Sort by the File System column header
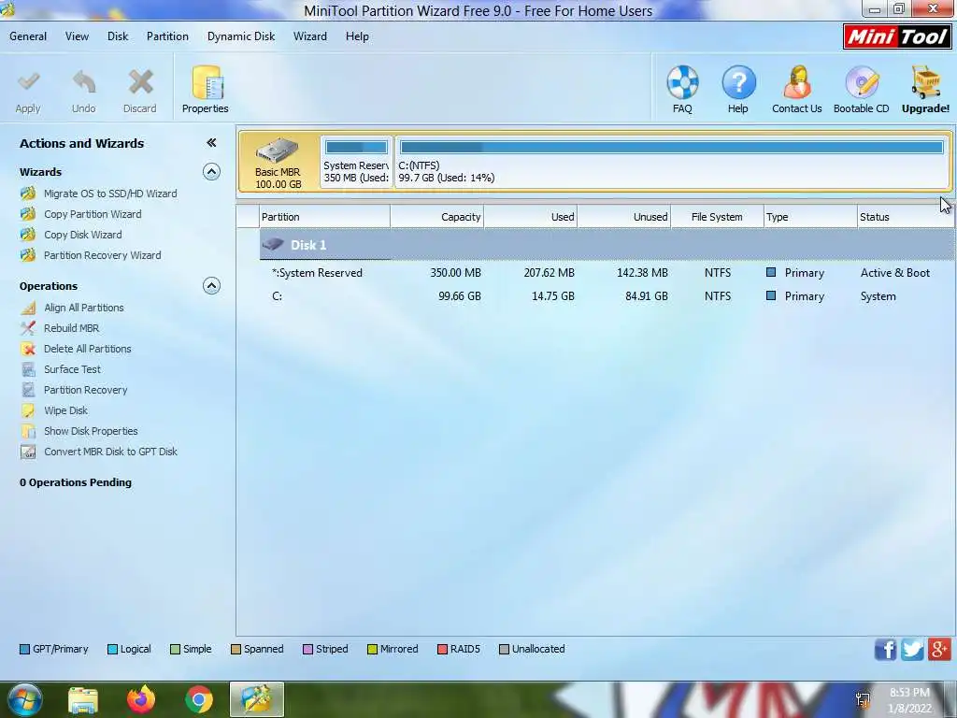 click(717, 217)
